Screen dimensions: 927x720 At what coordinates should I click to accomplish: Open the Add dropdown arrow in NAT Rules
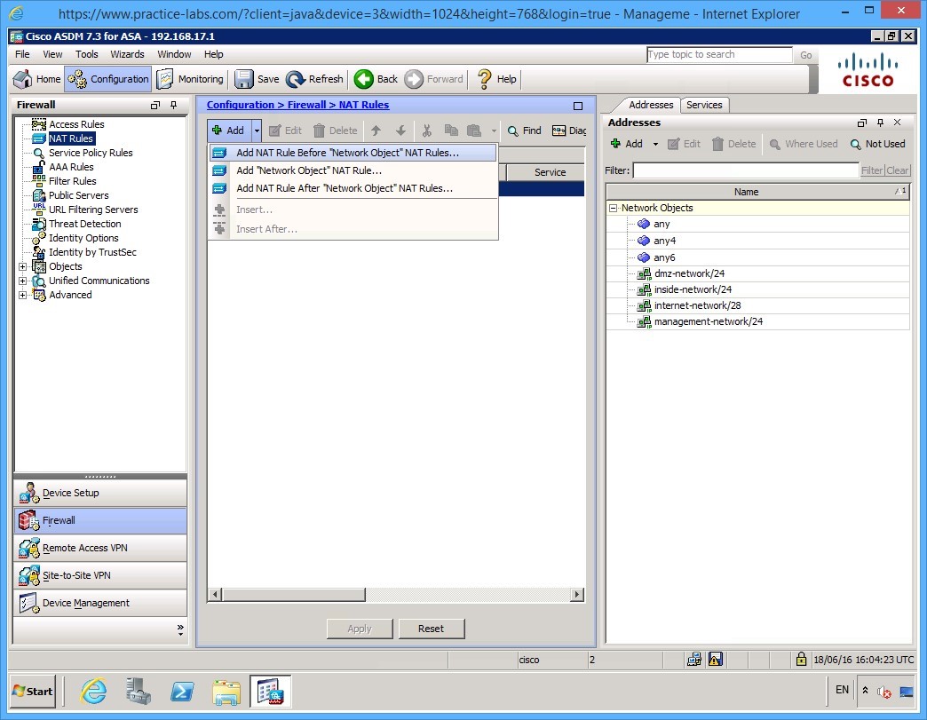click(x=256, y=130)
